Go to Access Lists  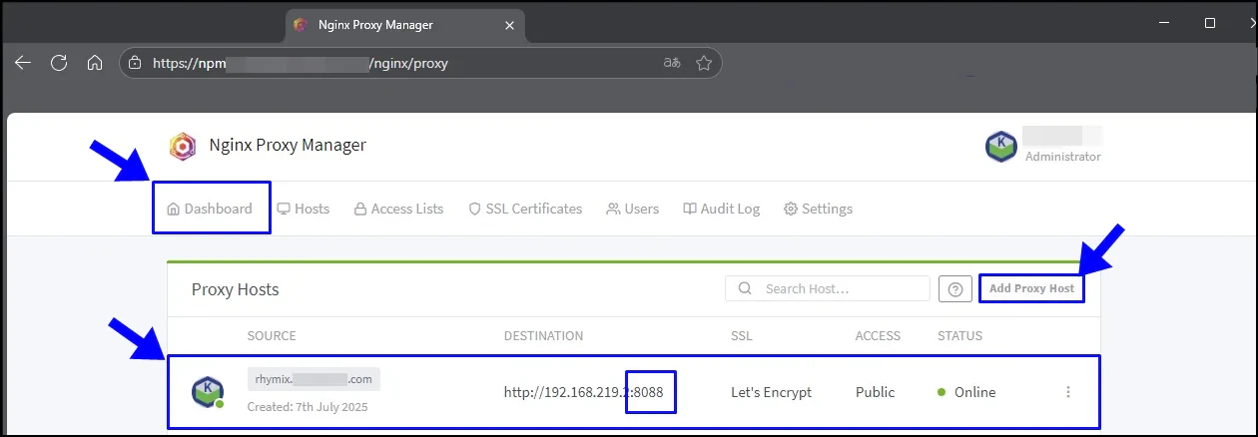tap(398, 209)
